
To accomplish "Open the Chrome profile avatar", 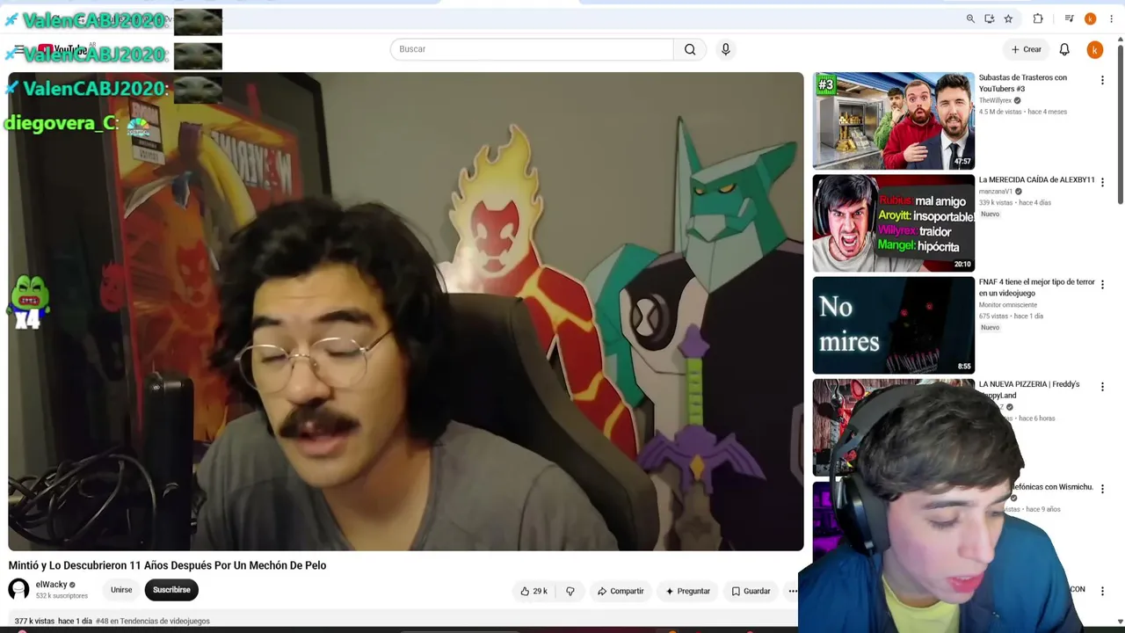I will (1091, 18).
